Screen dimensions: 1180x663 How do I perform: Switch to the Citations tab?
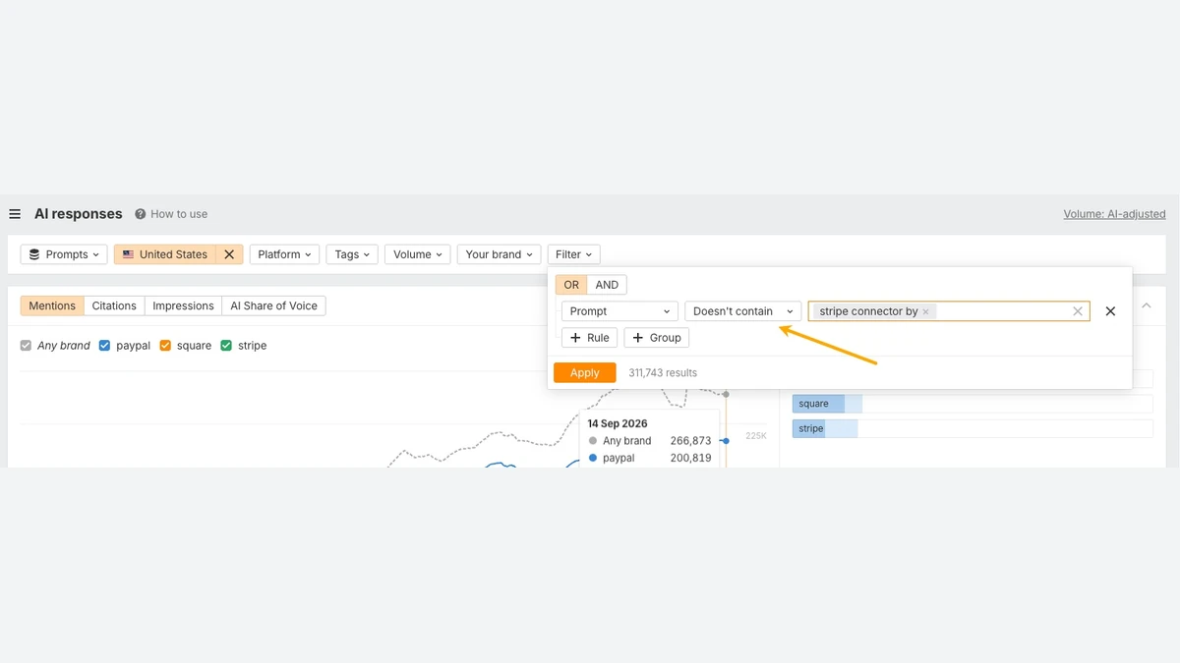114,306
